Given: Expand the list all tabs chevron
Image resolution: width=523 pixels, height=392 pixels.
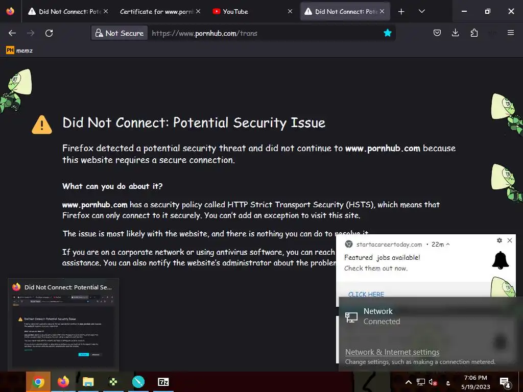Looking at the screenshot, I should tap(421, 11).
